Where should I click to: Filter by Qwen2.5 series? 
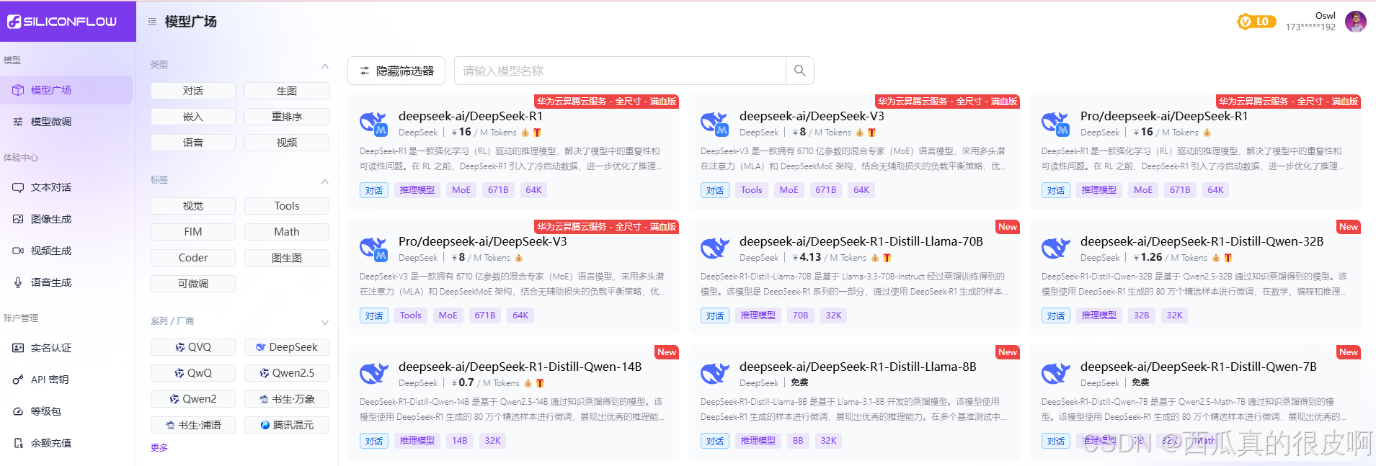coord(287,373)
